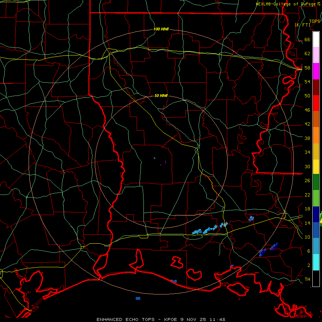The height and width of the screenshot is (322, 322).
Task: Click the legend value 30
Action: pos(307,166)
